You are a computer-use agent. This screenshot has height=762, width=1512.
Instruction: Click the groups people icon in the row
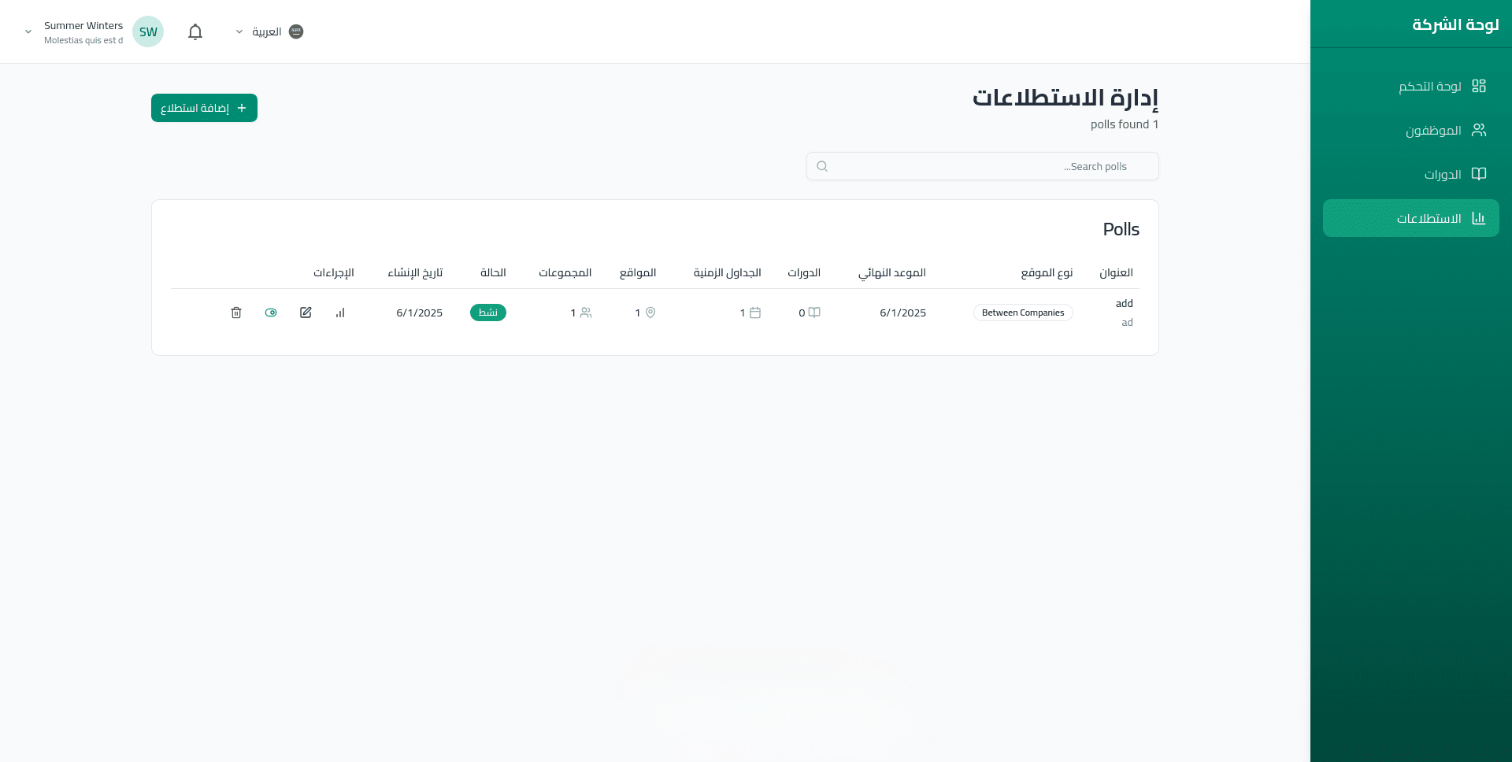click(x=586, y=313)
